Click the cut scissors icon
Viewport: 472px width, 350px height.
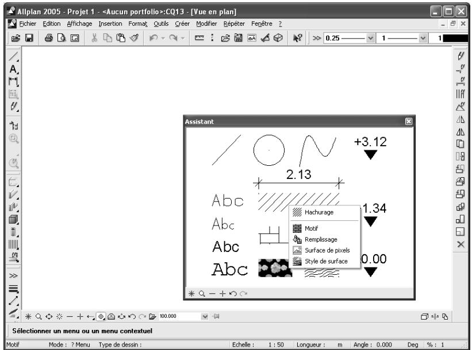click(x=94, y=38)
